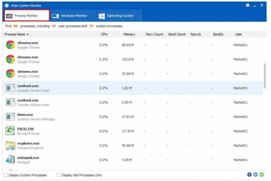Click the Chrome icon using 68.65 M memory
The width and height of the screenshot is (271, 181).
coord(10,45)
